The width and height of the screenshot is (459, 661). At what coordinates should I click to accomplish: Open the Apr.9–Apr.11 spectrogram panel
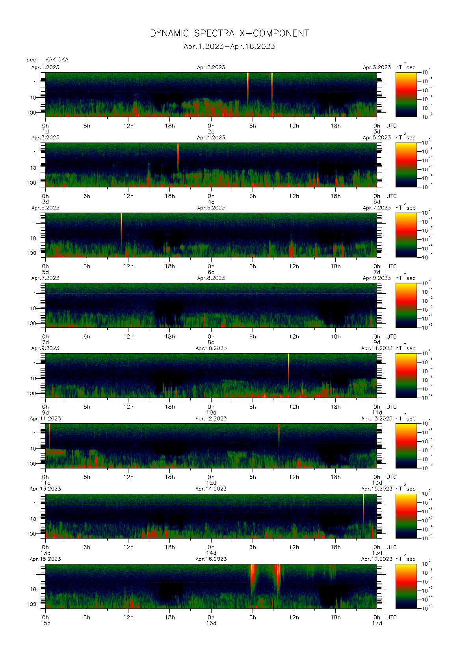(x=211, y=375)
